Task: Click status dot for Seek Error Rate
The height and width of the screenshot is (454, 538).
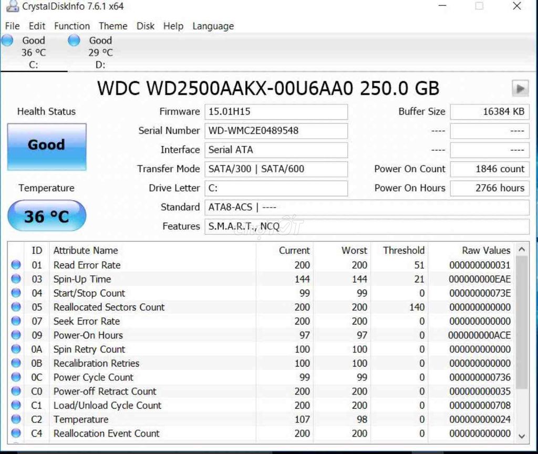Action: tap(16, 321)
